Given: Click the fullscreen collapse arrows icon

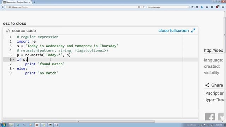Looking at the screenshot, I should [193, 31].
